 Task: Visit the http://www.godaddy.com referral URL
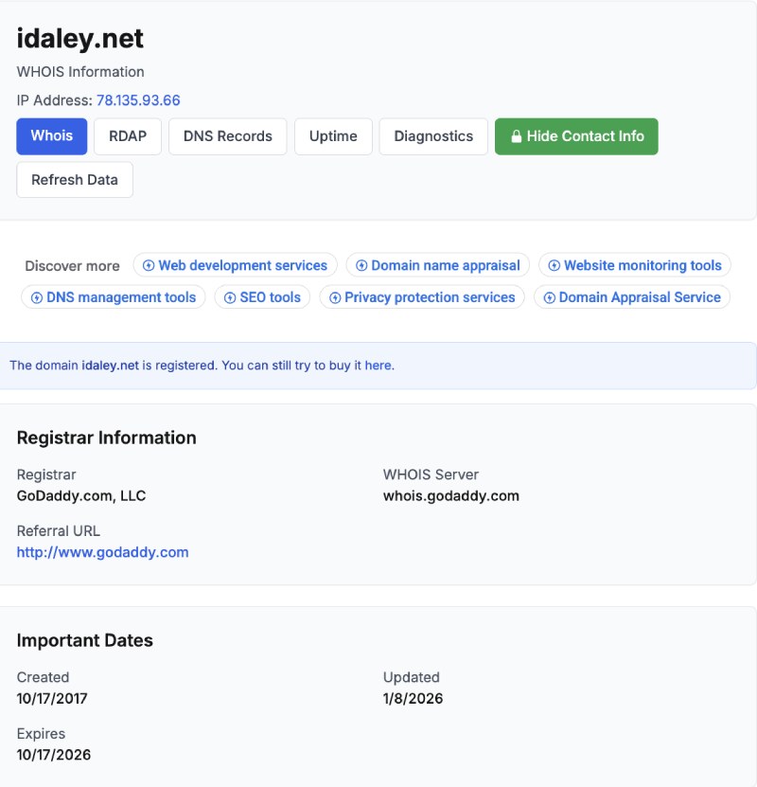[x=102, y=552]
